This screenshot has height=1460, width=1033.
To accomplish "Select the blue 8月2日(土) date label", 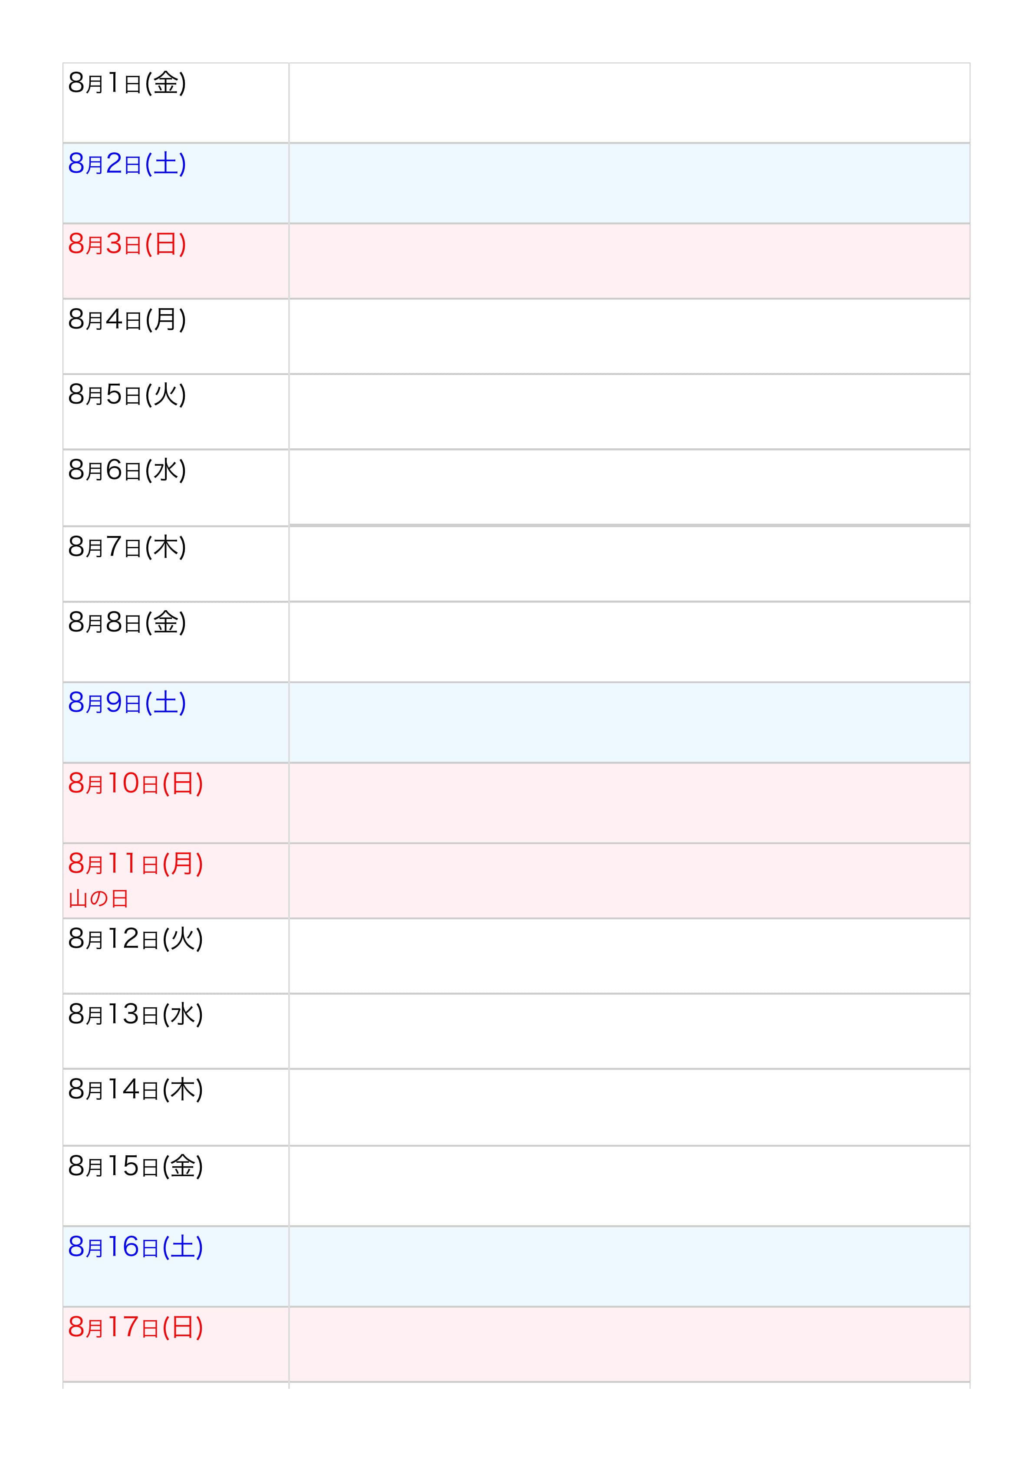I will (127, 164).
